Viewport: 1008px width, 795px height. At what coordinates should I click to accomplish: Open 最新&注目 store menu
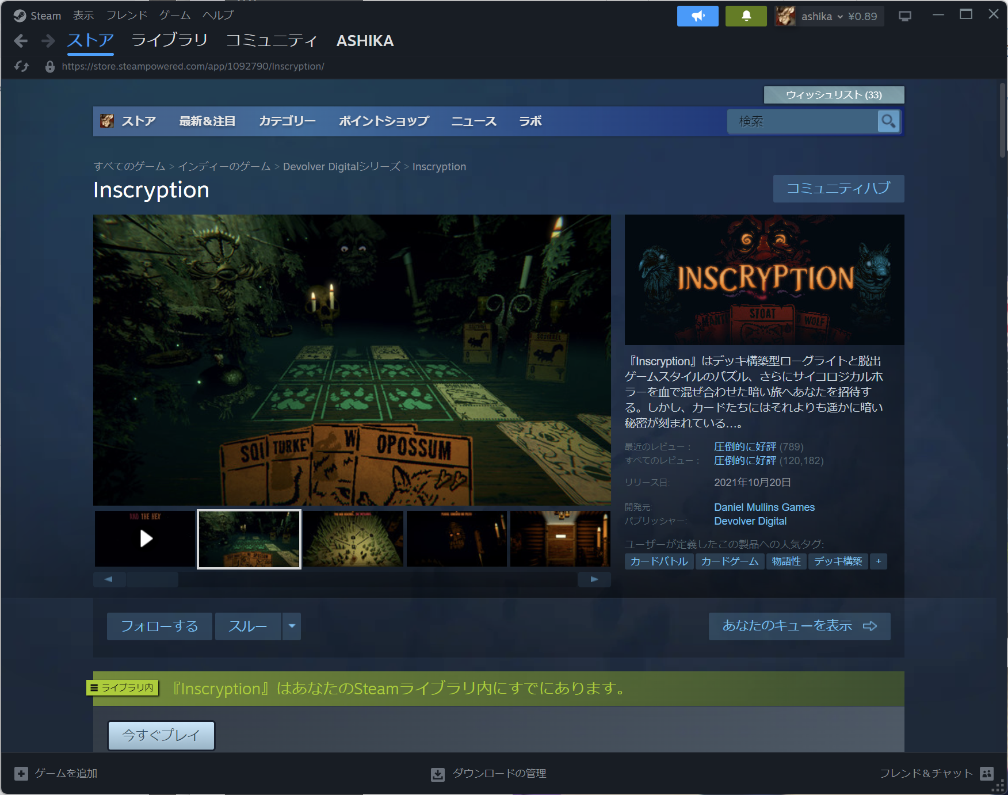pyautogui.click(x=207, y=121)
